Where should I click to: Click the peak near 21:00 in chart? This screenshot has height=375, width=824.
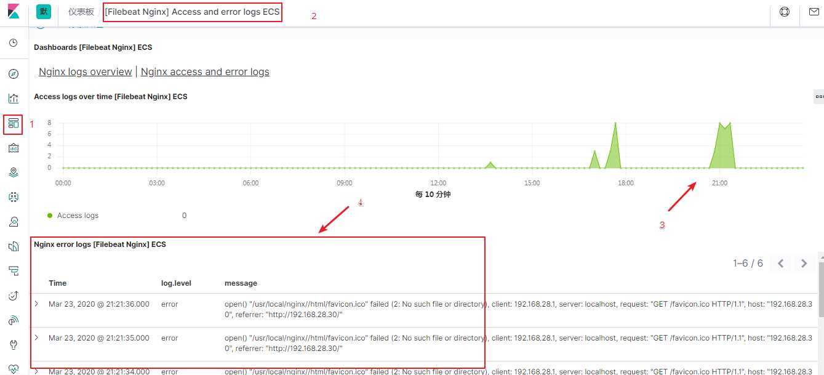[x=724, y=145]
